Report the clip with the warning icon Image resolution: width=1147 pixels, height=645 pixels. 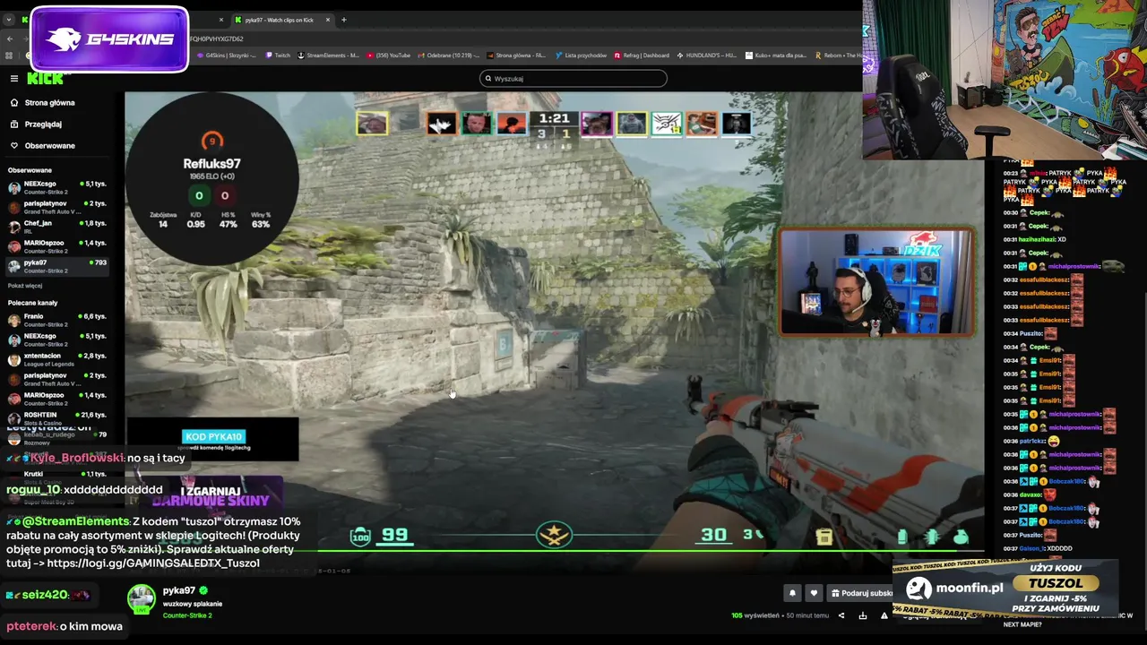884,615
